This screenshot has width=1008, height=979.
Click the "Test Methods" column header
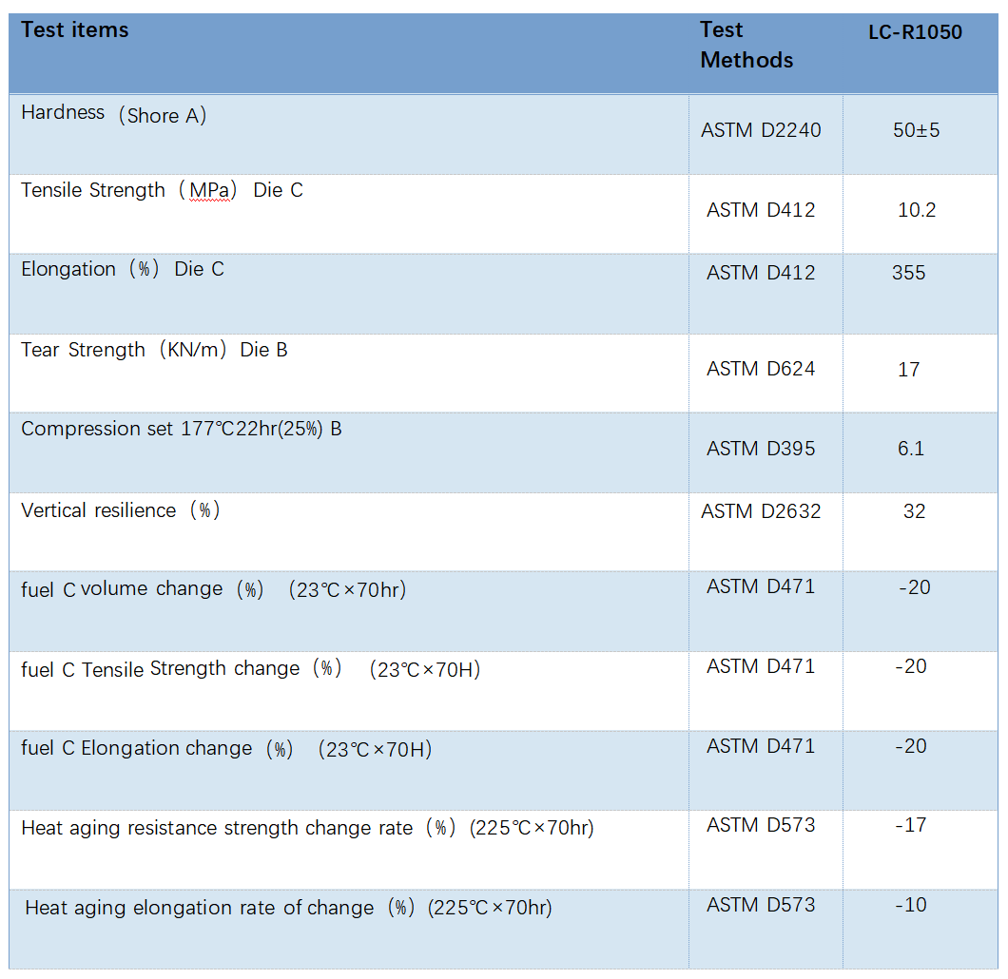(x=746, y=45)
